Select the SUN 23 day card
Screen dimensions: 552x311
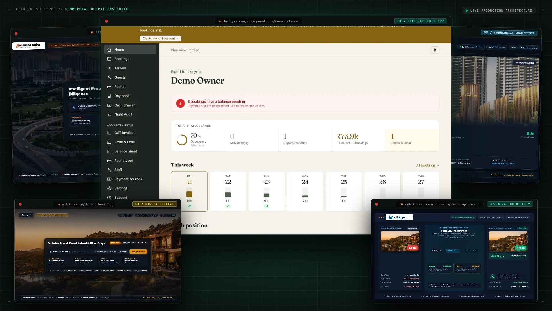coord(267,191)
